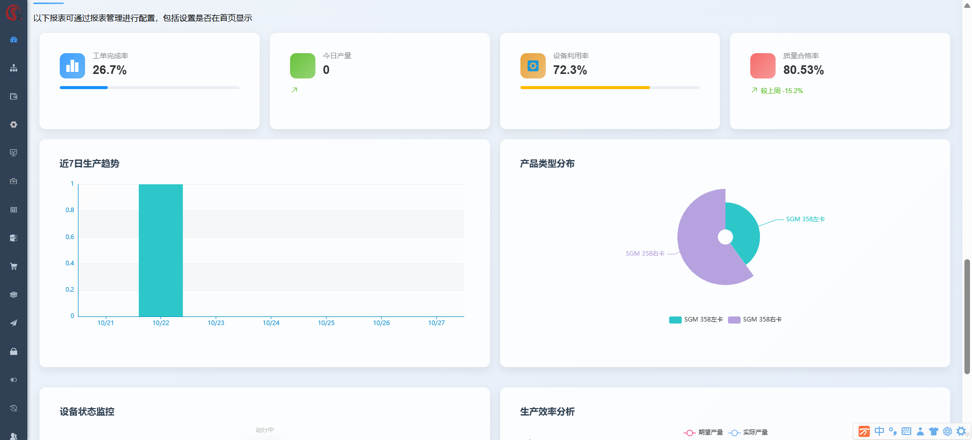This screenshot has height=440, width=972.
Task: Open the organization hierarchy sidebar icon
Action: click(14, 68)
